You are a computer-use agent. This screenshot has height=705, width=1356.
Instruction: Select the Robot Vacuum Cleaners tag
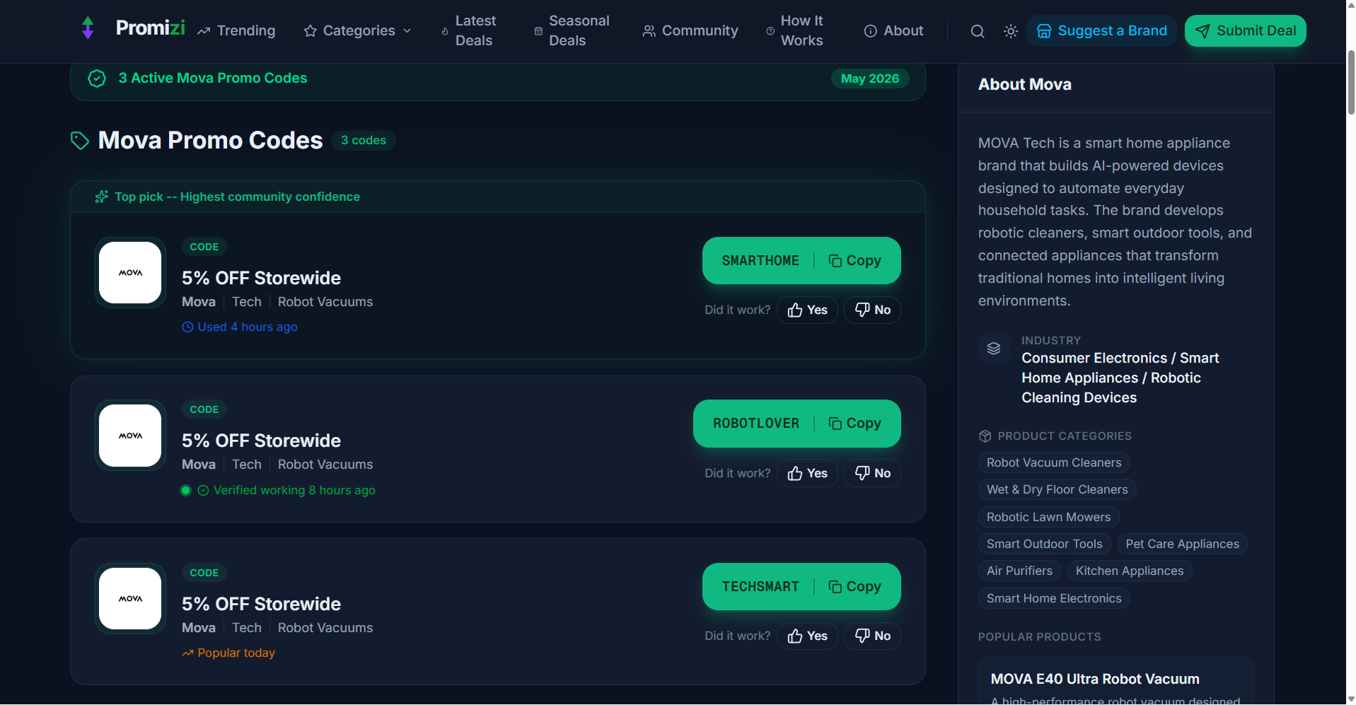click(x=1054, y=462)
